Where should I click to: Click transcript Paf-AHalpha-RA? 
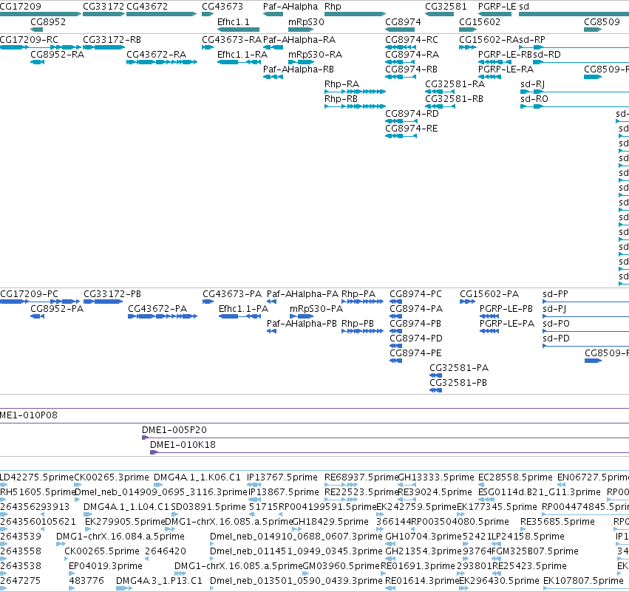[x=299, y=40]
